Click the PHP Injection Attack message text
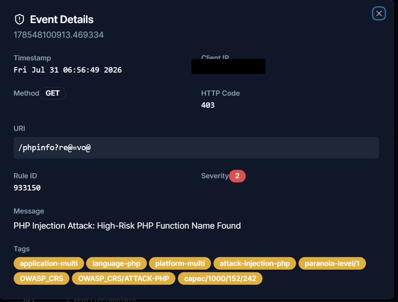Image resolution: width=398 pixels, height=302 pixels. tap(127, 226)
